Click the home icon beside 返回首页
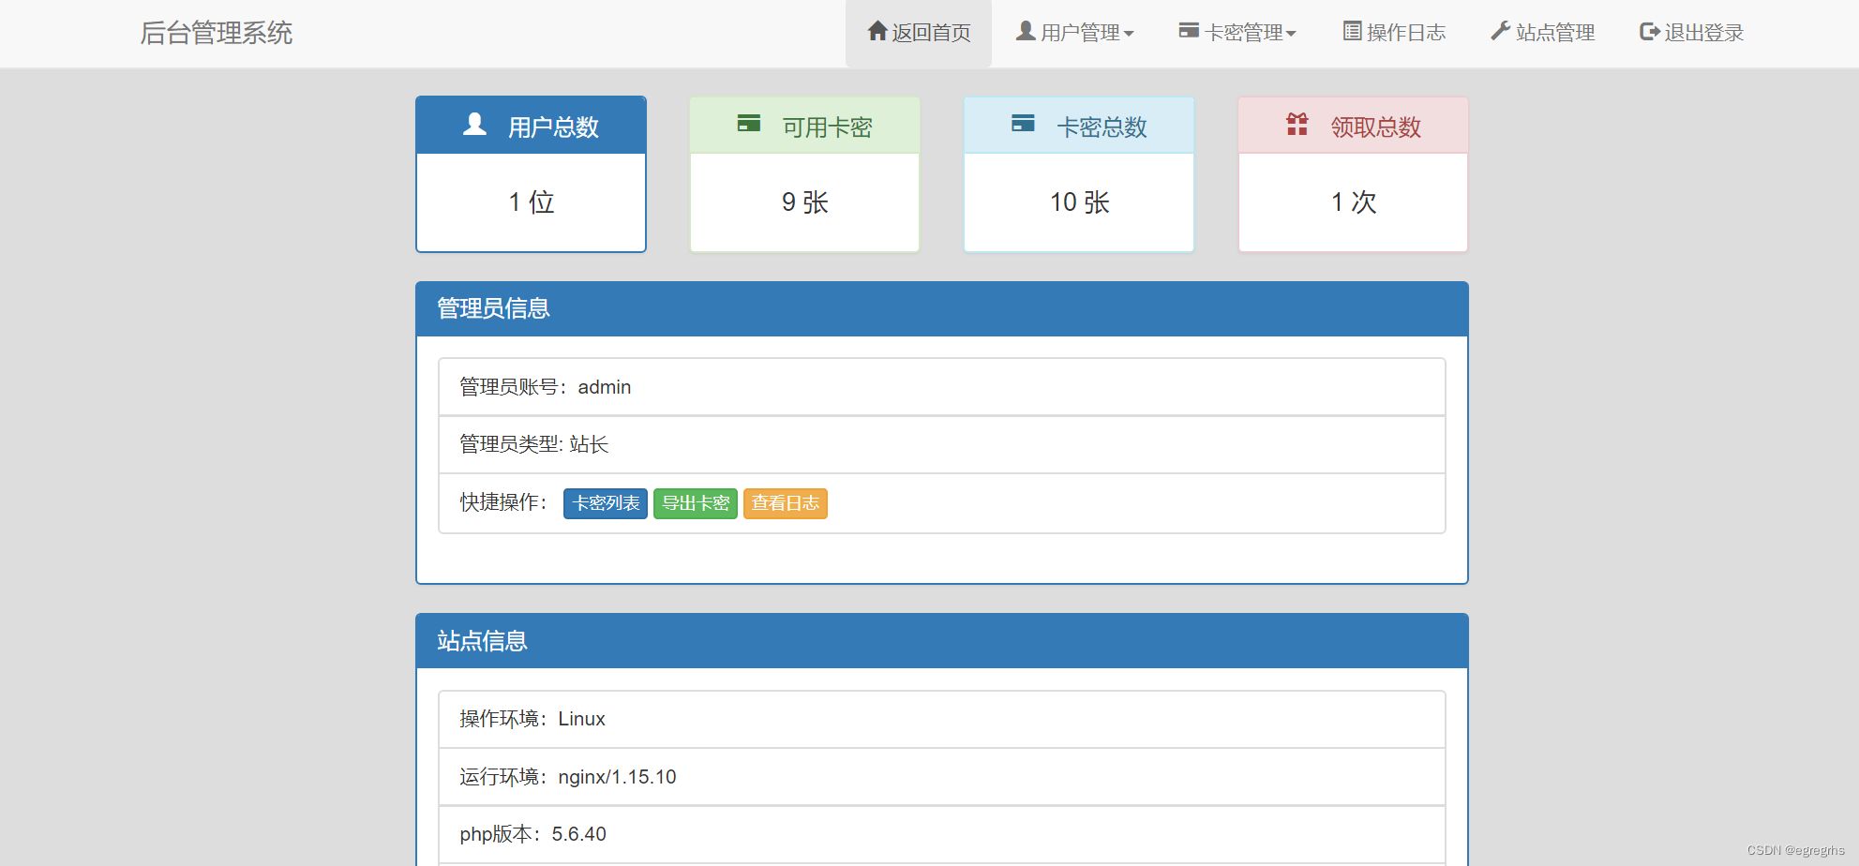Screen dimensions: 1859x866 [877, 31]
